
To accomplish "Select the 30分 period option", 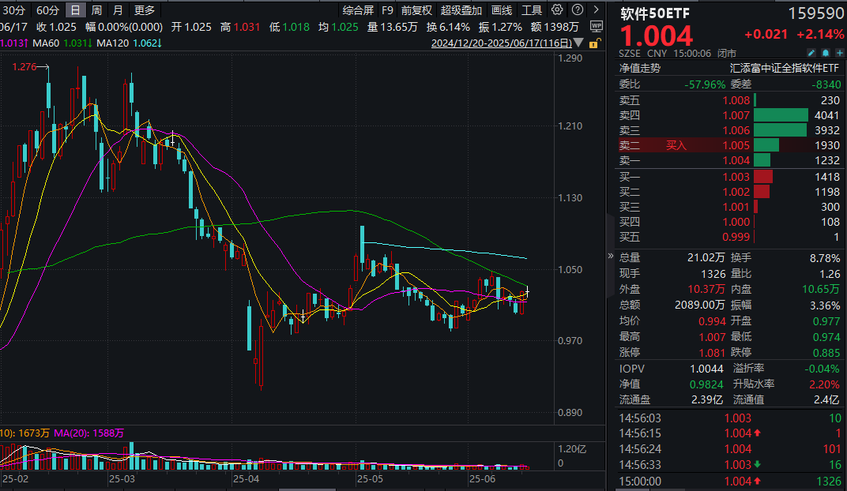I will [14, 10].
